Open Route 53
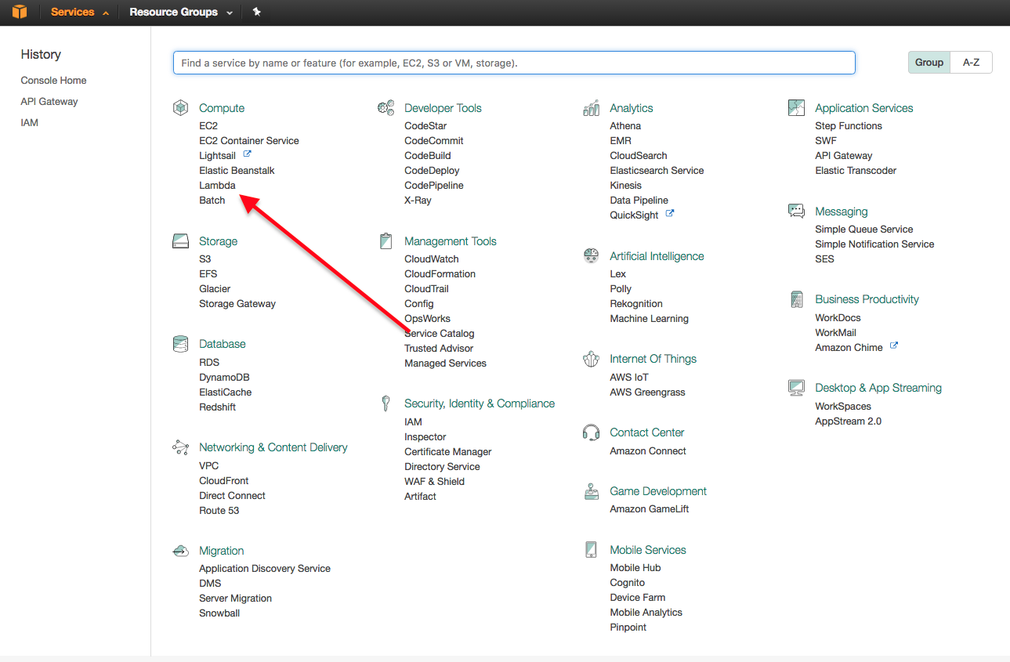This screenshot has height=662, width=1010. point(219,511)
